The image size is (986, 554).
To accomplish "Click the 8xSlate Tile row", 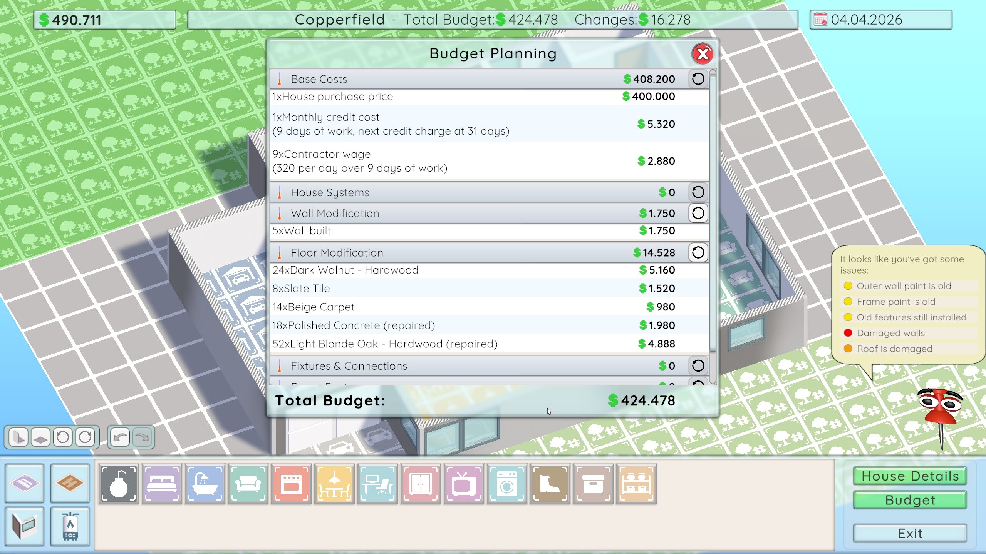I will point(489,289).
